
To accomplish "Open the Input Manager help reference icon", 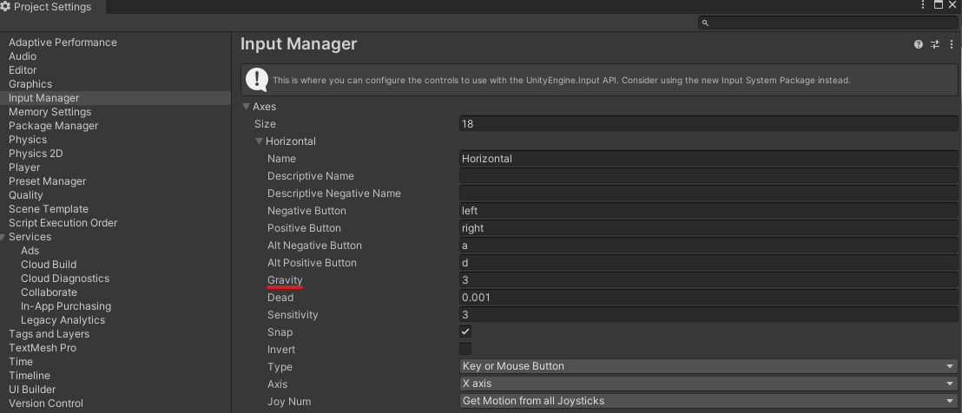I will [919, 44].
